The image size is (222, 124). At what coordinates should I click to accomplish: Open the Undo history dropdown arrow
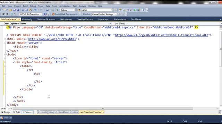(x=38, y=10)
